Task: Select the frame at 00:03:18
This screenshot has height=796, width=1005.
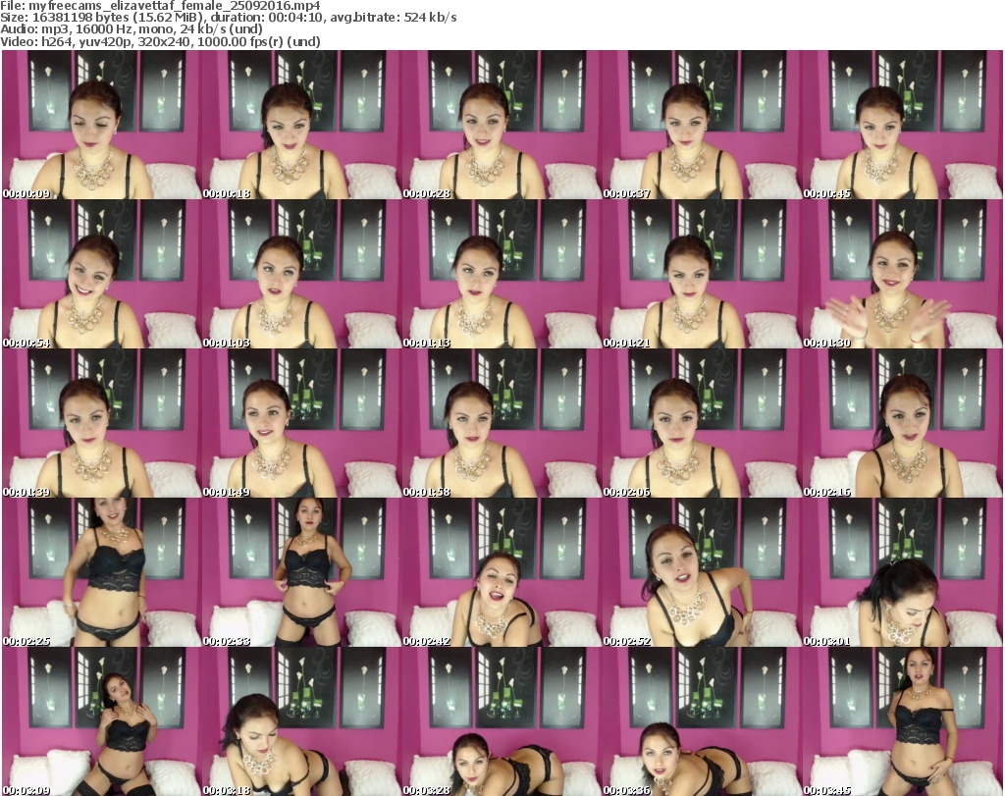Action: tap(301, 721)
